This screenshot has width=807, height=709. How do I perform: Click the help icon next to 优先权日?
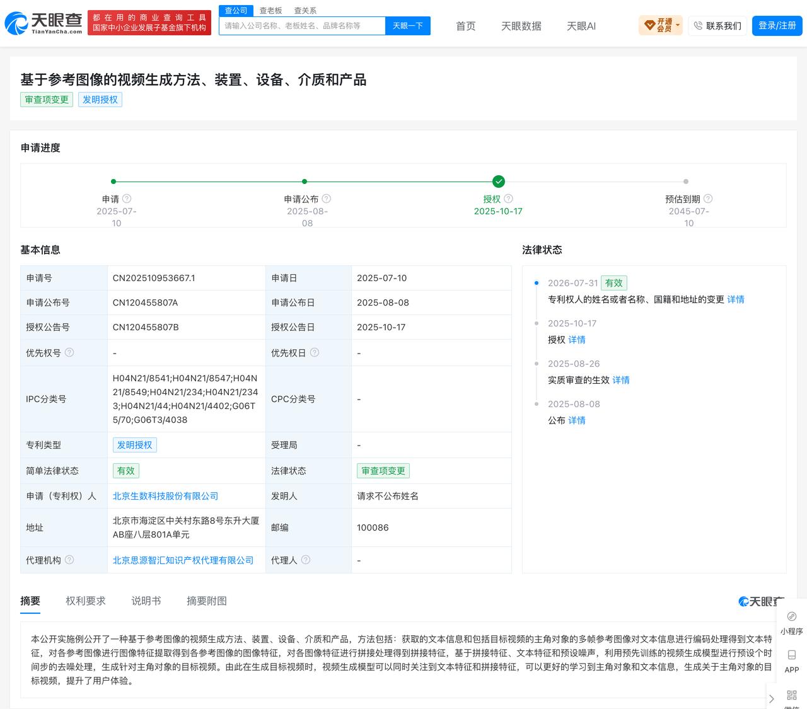pos(315,352)
